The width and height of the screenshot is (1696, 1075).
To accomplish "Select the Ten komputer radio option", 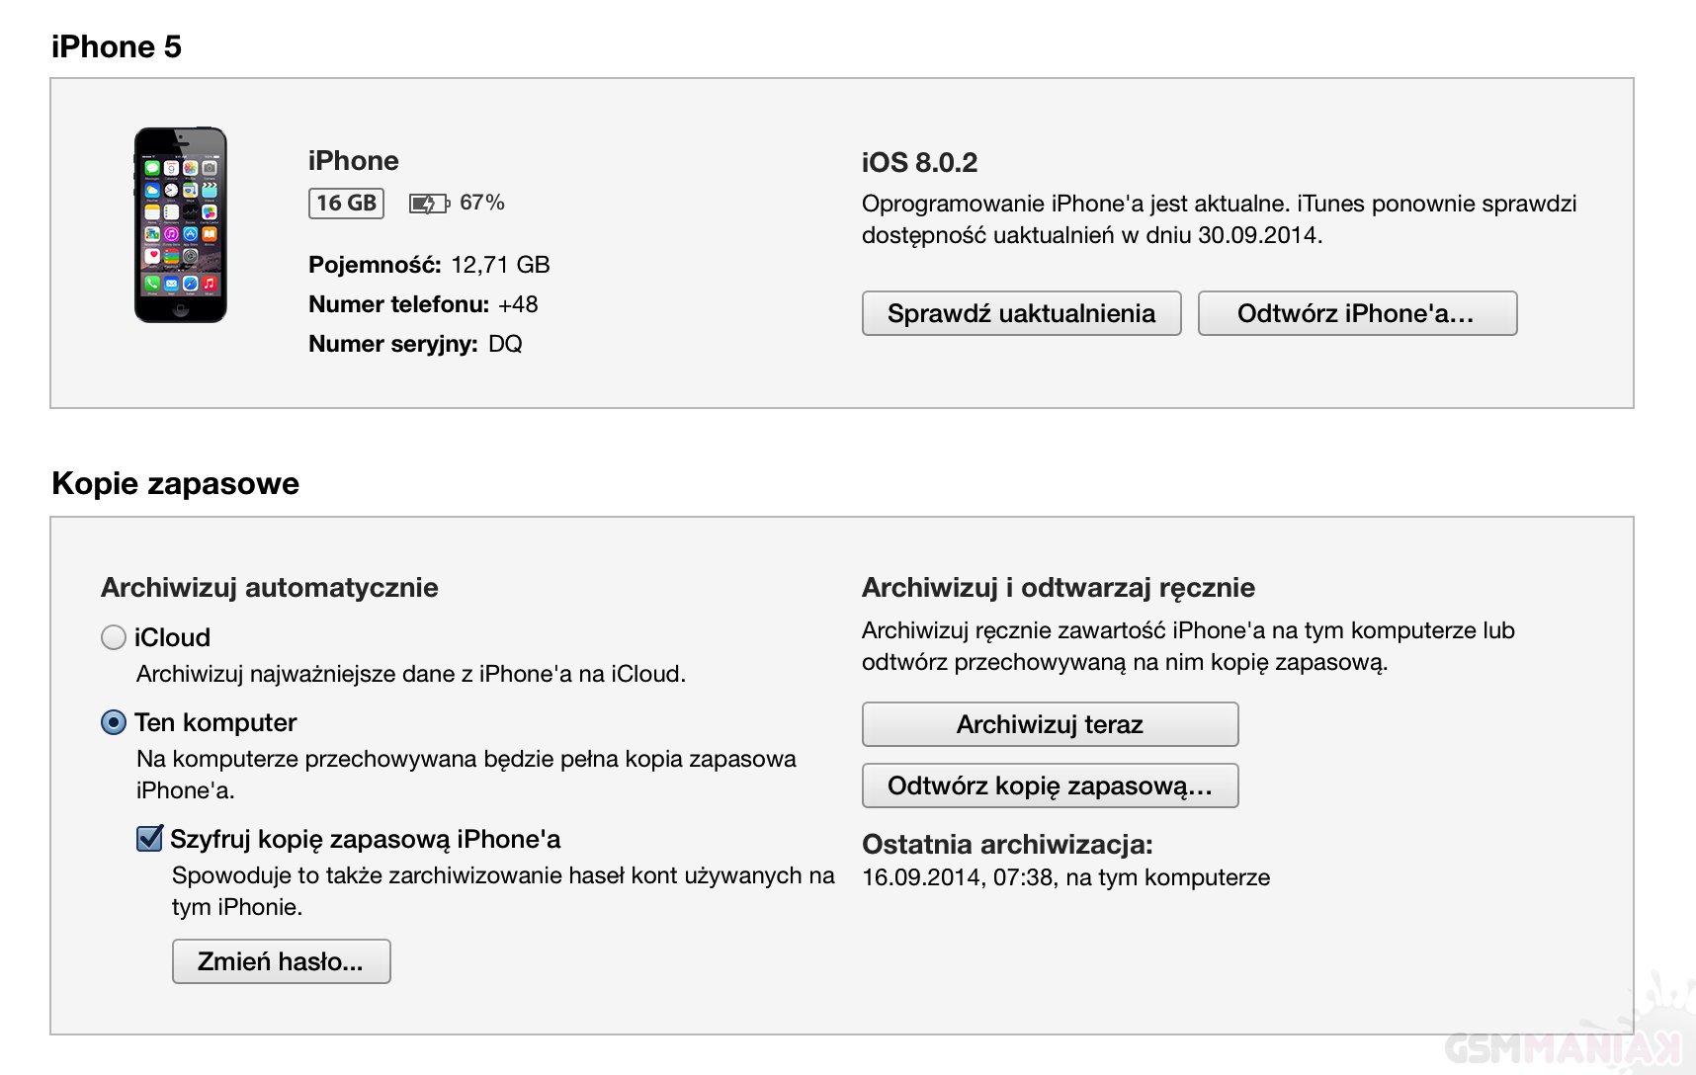I will click(x=114, y=722).
